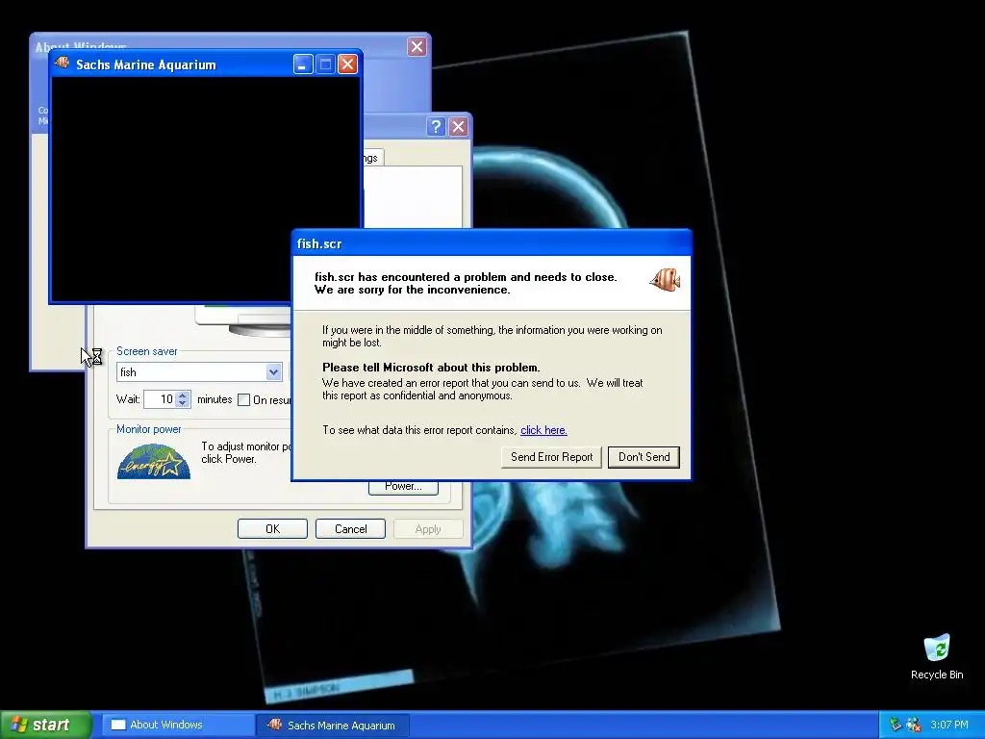Click the black Sachs Marine Aquarium preview area

click(206, 189)
